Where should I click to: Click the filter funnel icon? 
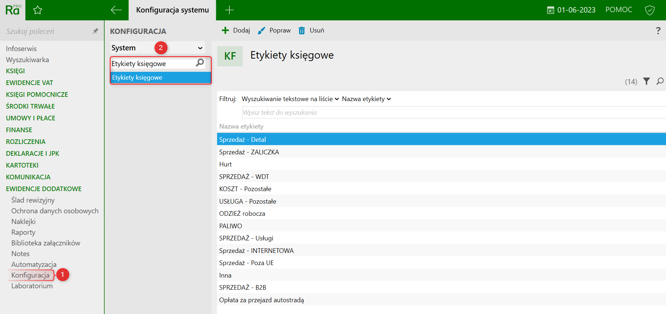pos(646,81)
